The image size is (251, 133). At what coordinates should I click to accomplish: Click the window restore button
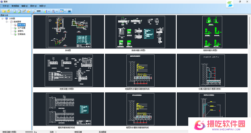pos(240,2)
